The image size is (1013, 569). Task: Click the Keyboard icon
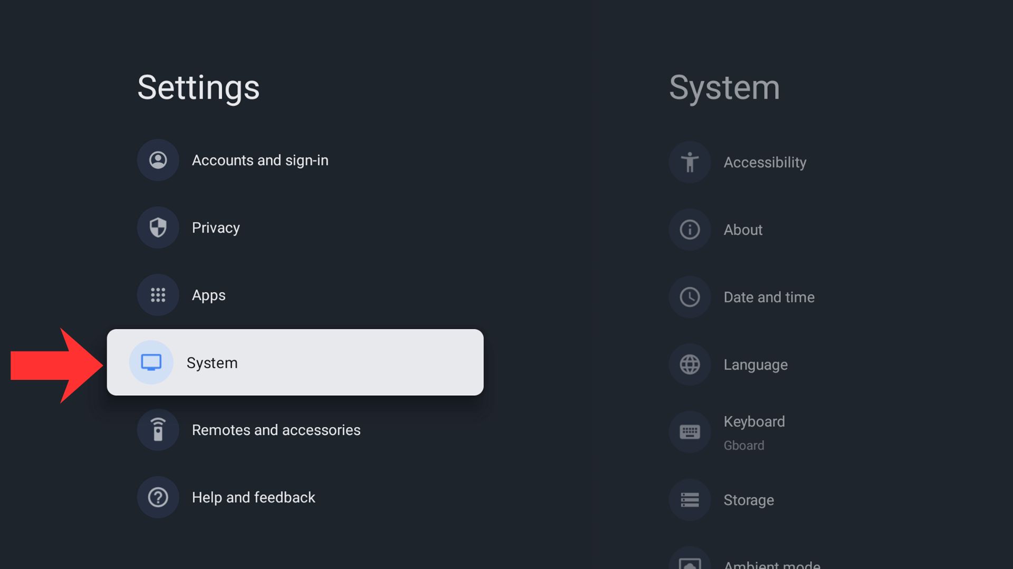pyautogui.click(x=690, y=432)
